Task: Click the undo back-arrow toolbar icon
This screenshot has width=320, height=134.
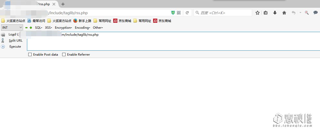Action: 293,13
